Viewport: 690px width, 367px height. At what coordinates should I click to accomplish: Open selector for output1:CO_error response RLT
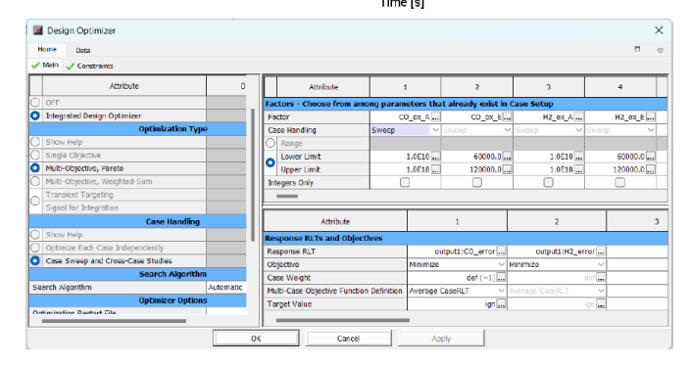501,252
